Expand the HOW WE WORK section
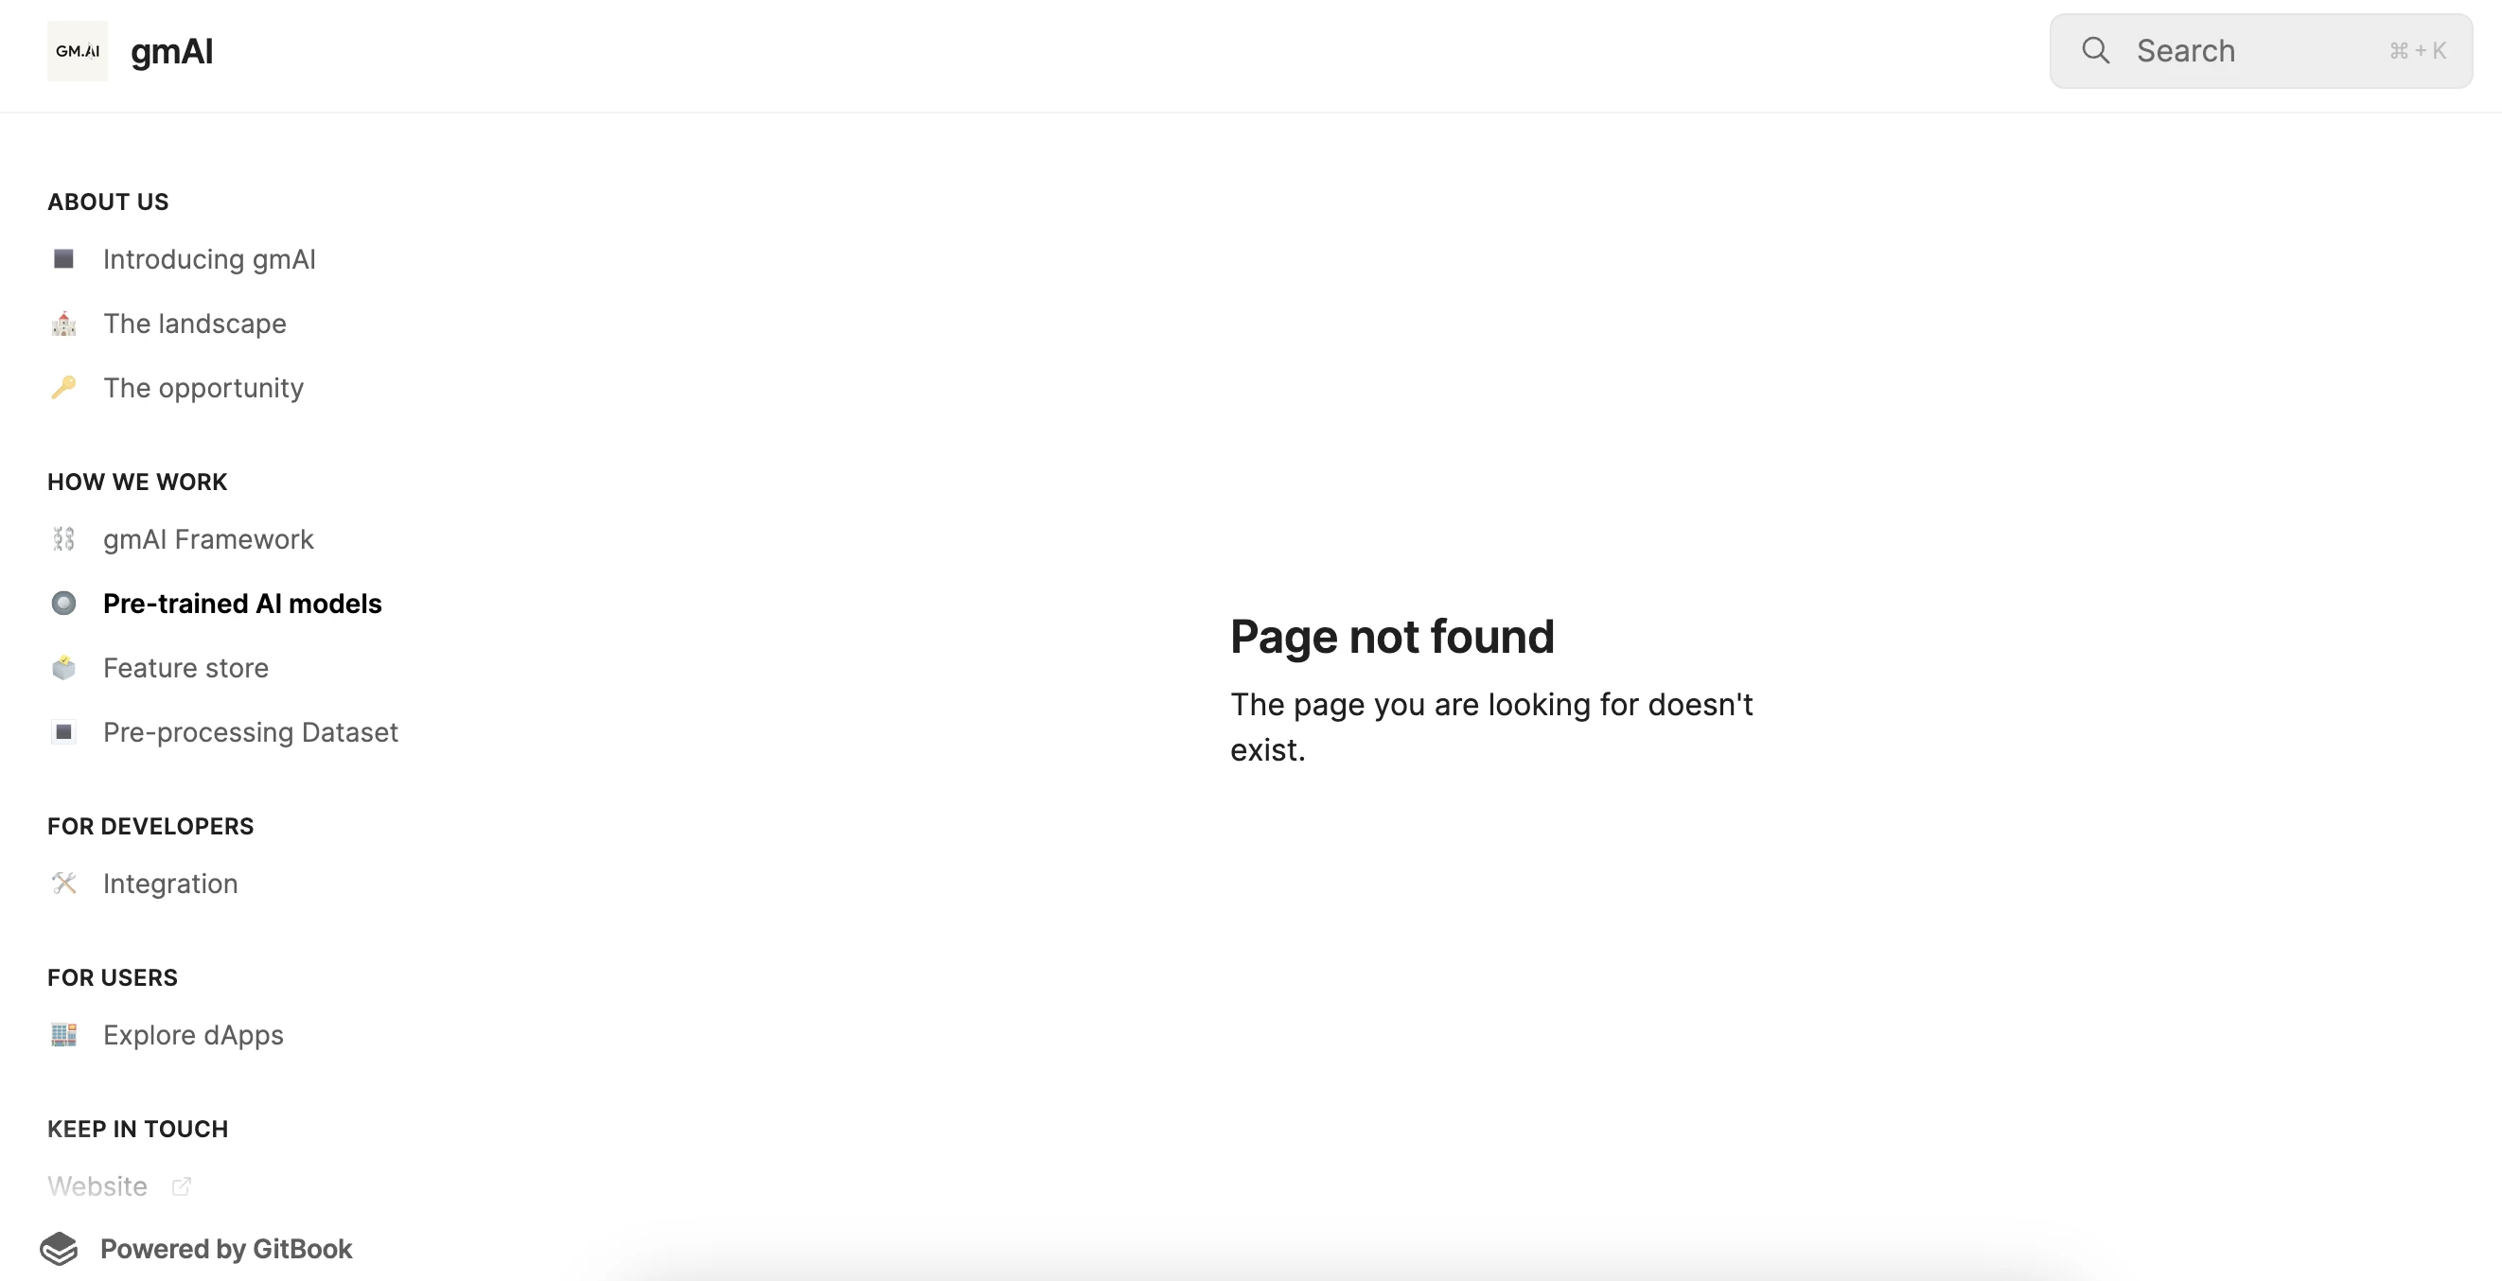 pyautogui.click(x=137, y=481)
